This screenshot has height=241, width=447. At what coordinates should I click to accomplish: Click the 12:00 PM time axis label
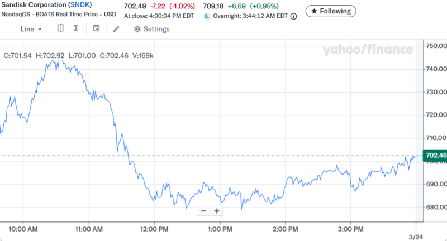pyautogui.click(x=154, y=229)
